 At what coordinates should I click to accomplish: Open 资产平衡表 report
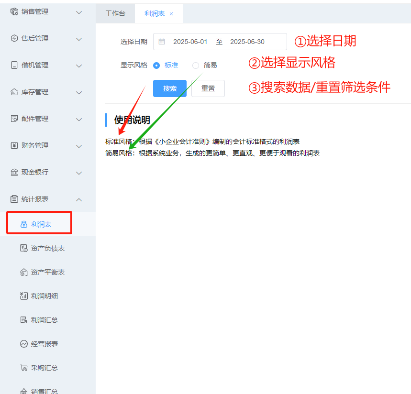click(x=48, y=272)
